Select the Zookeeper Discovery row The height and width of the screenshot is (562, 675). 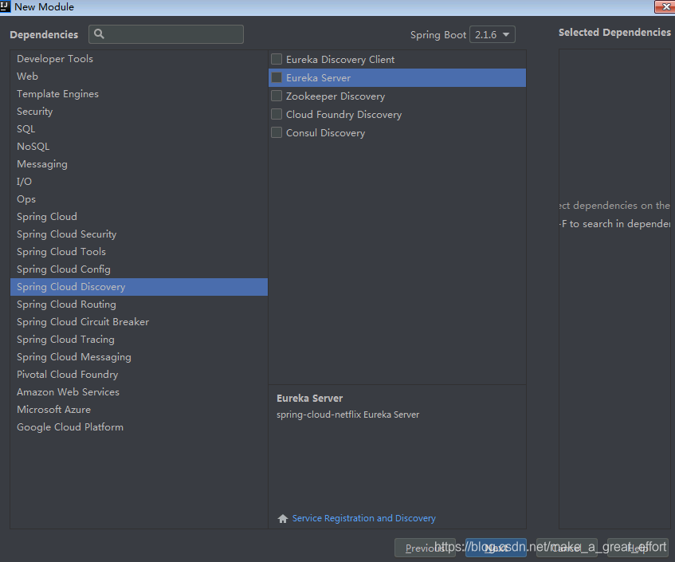(398, 96)
